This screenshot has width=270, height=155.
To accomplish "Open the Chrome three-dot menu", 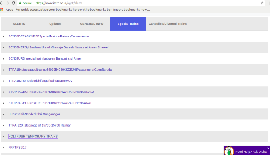I will coord(269,3).
